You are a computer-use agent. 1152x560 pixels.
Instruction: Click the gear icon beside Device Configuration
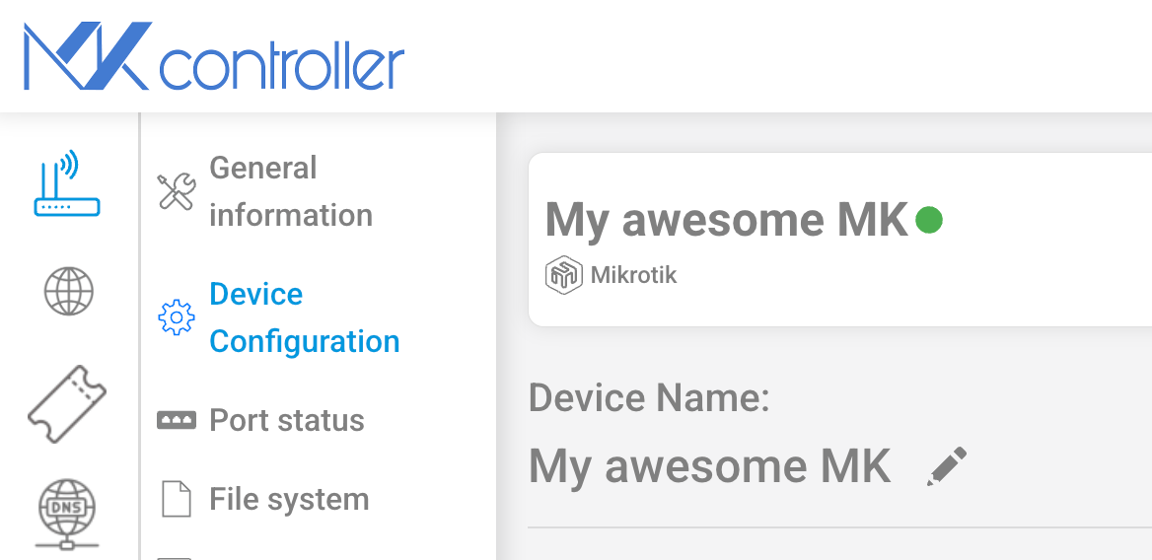(177, 317)
